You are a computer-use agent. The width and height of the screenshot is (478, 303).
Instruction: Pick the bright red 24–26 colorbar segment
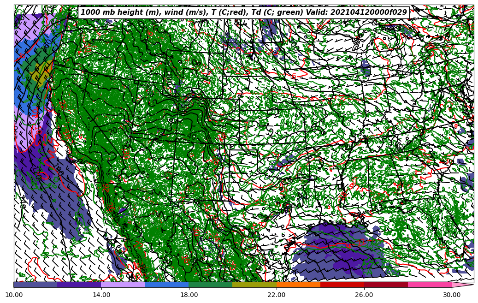pyautogui.click(x=342, y=285)
